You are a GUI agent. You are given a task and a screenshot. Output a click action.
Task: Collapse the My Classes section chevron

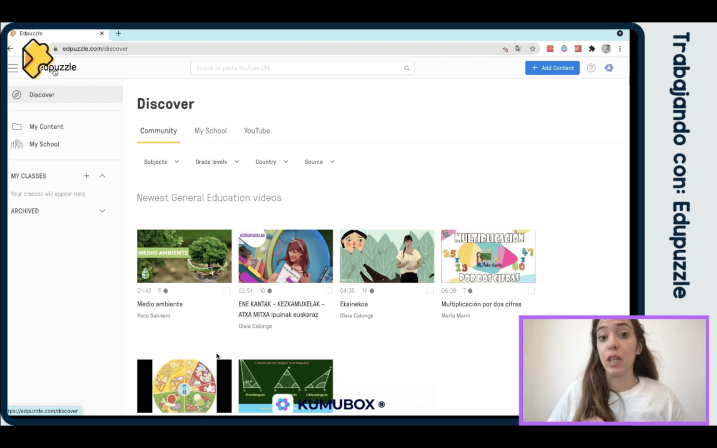click(x=102, y=176)
